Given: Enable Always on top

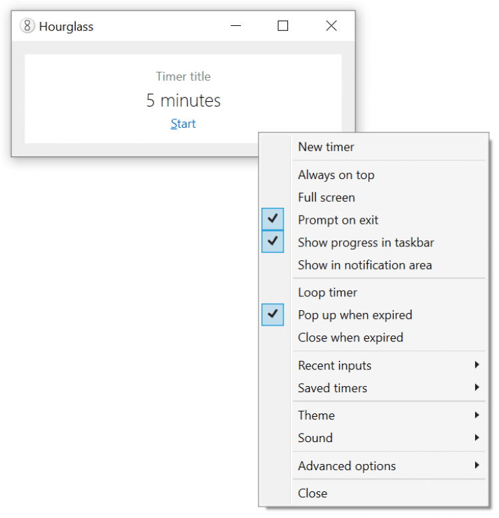Looking at the screenshot, I should 336,175.
